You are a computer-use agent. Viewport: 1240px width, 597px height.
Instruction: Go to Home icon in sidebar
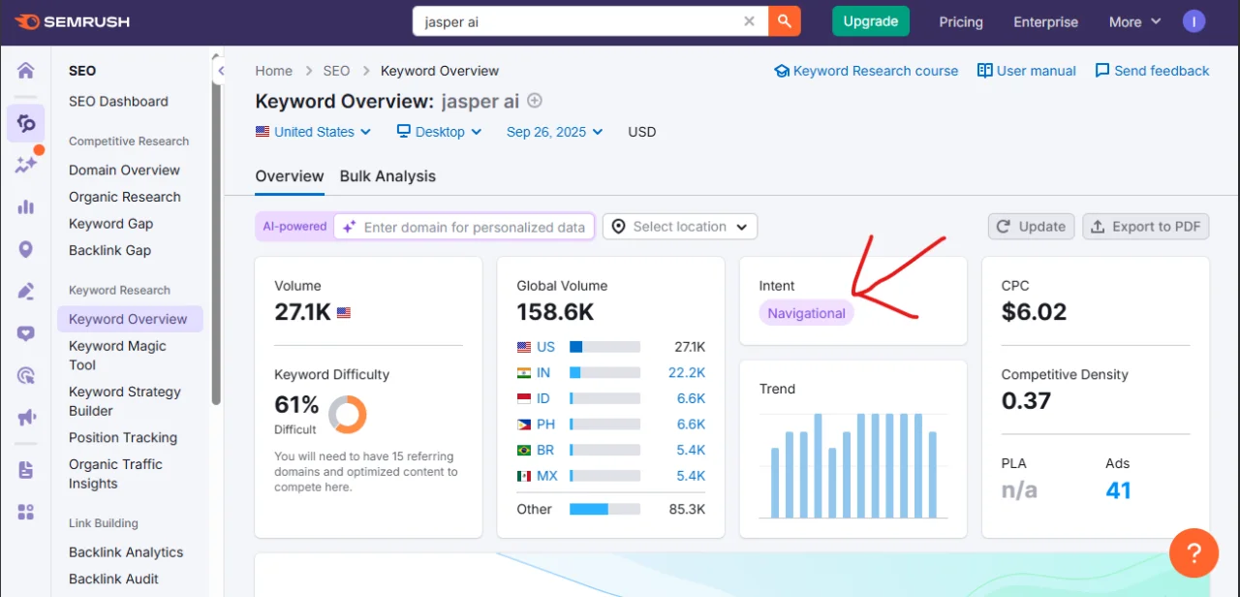pyautogui.click(x=26, y=71)
